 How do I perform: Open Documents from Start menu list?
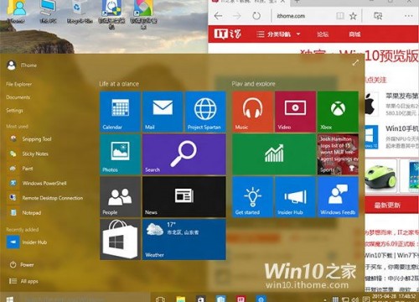pos(18,97)
